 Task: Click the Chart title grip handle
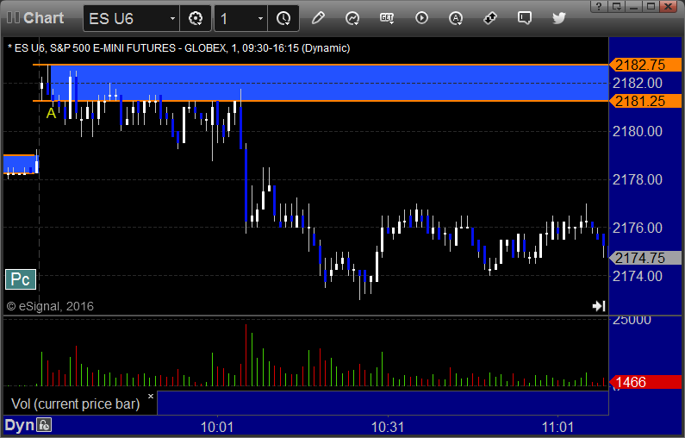(x=13, y=18)
